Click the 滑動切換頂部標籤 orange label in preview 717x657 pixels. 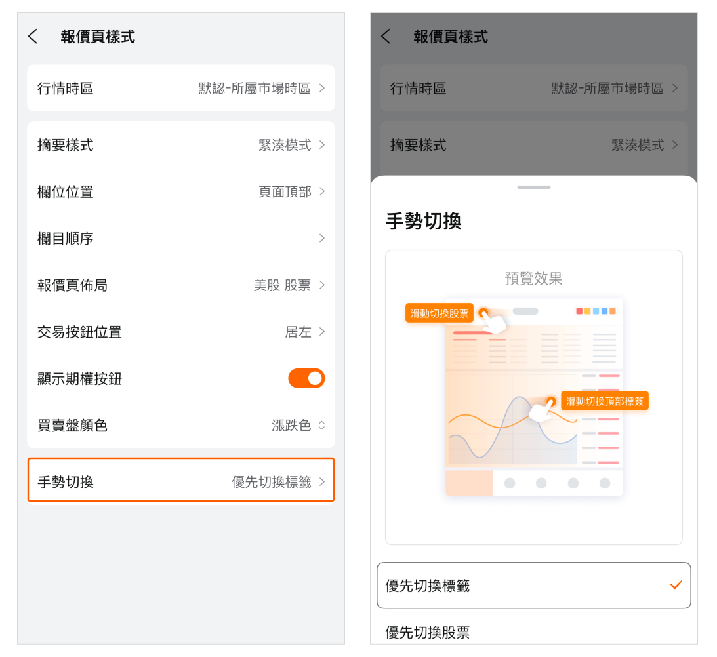tap(605, 401)
